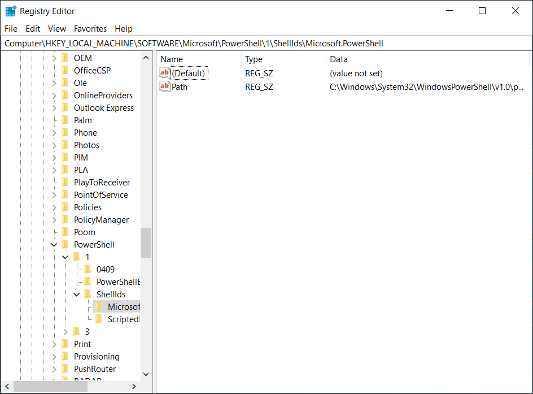Expand the Outlook Express key
This screenshot has height=394, width=533.
click(x=54, y=108)
